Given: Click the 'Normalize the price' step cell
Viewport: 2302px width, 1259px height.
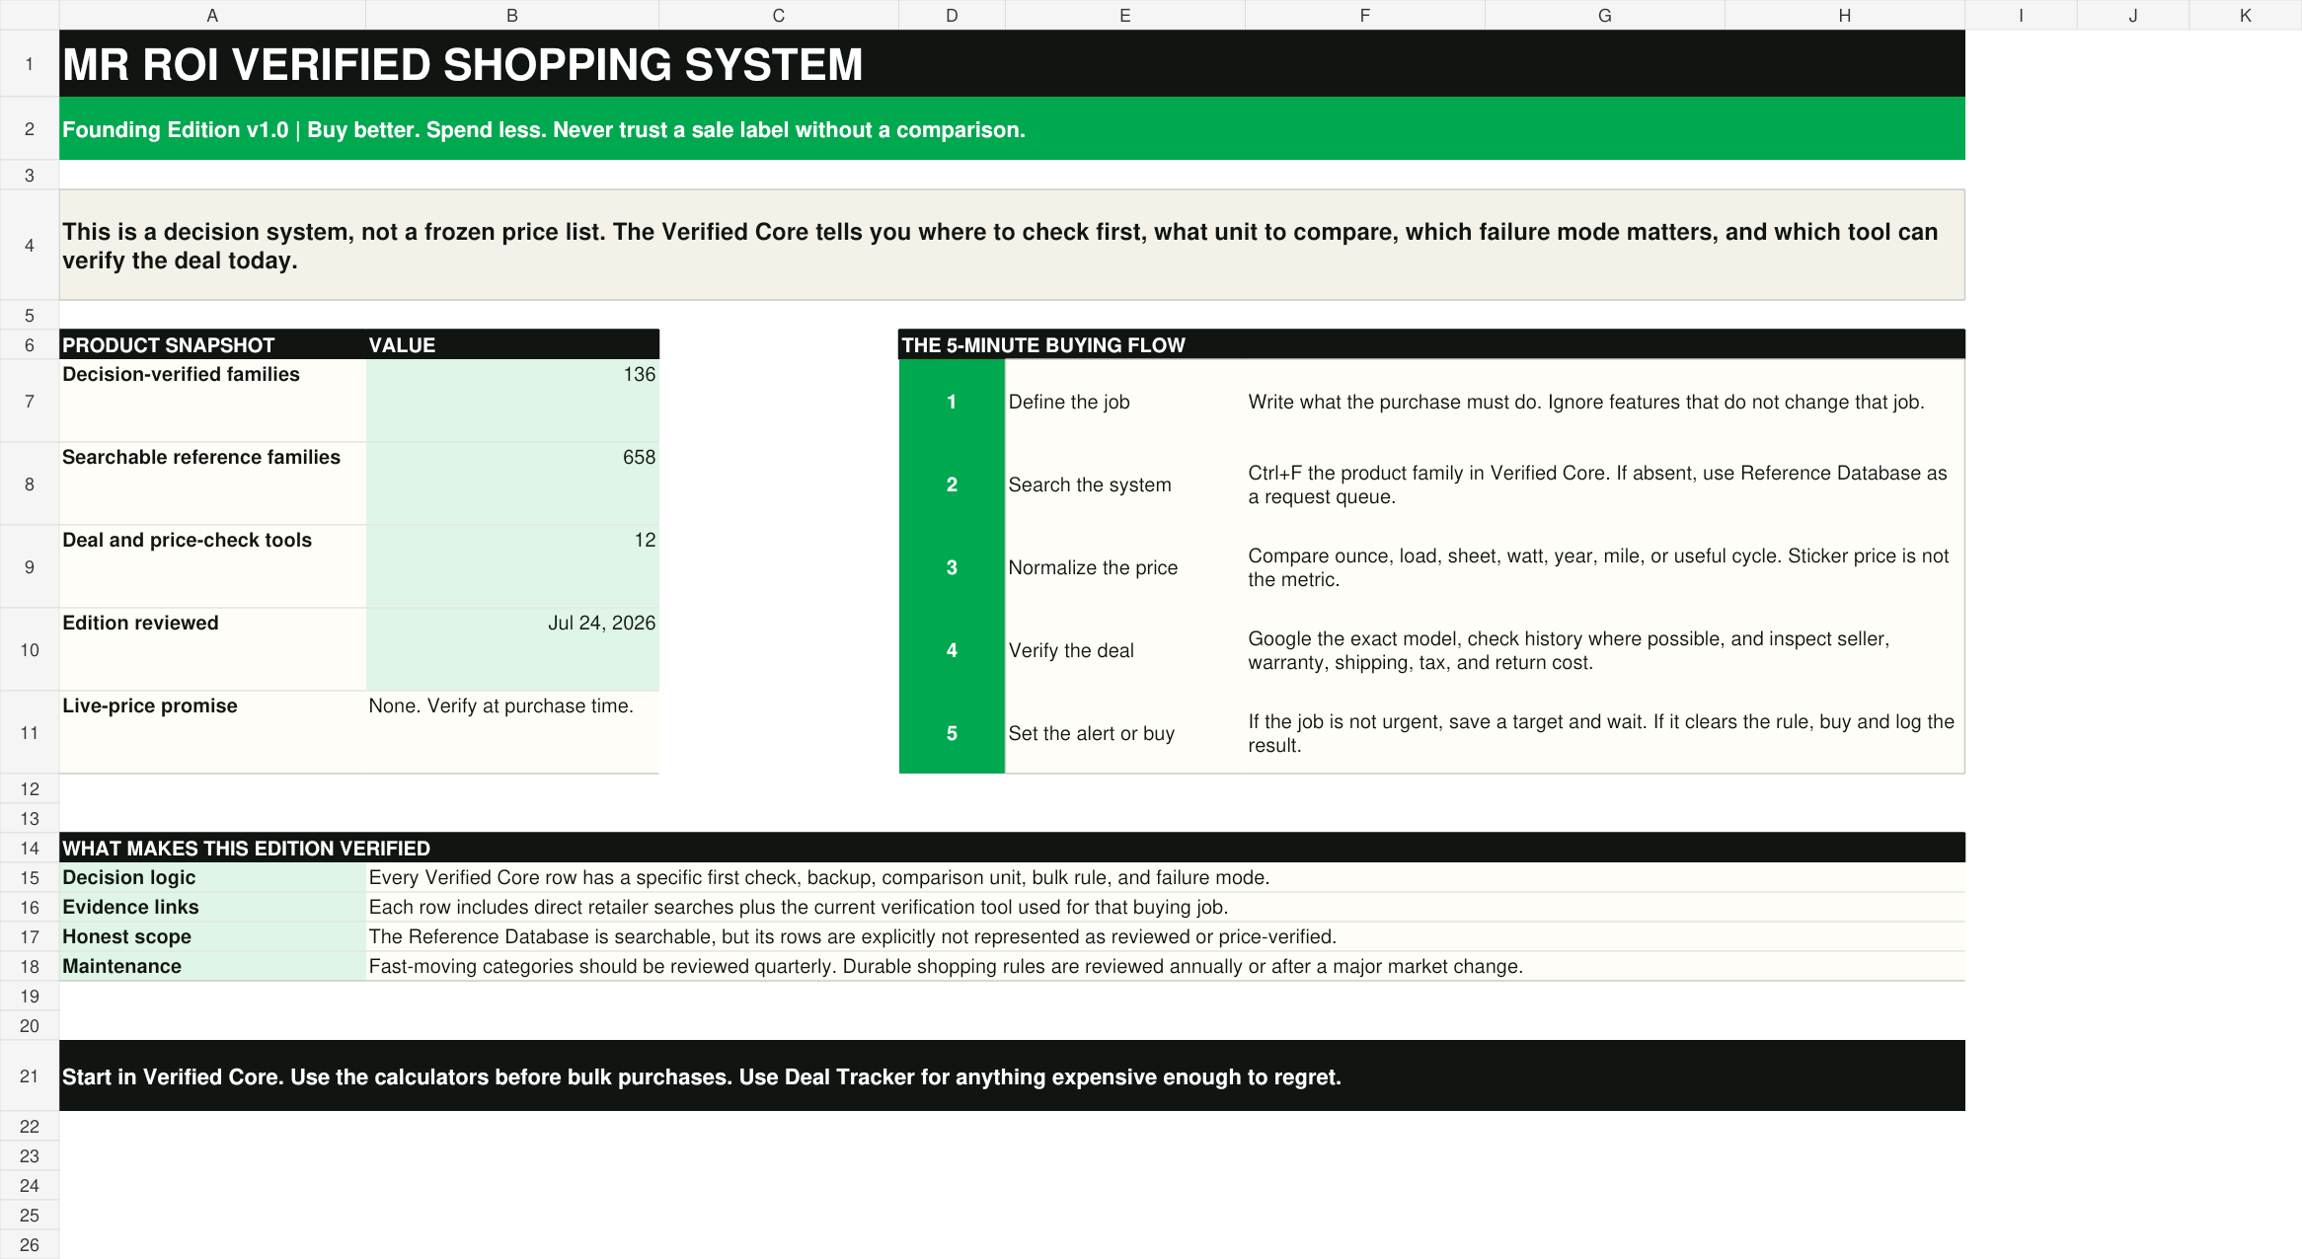Looking at the screenshot, I should pyautogui.click(x=1124, y=566).
